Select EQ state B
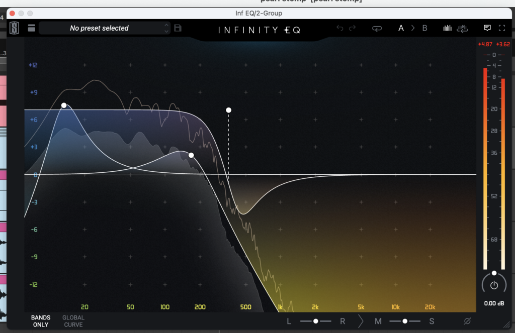The width and height of the screenshot is (515, 333). click(424, 28)
